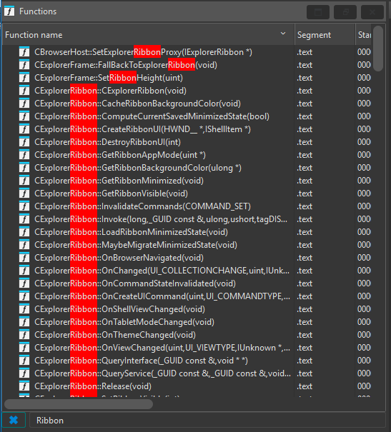The height and width of the screenshot is (432, 391).
Task: Click the horizontal scrollbar thumb
Action: pos(79,404)
